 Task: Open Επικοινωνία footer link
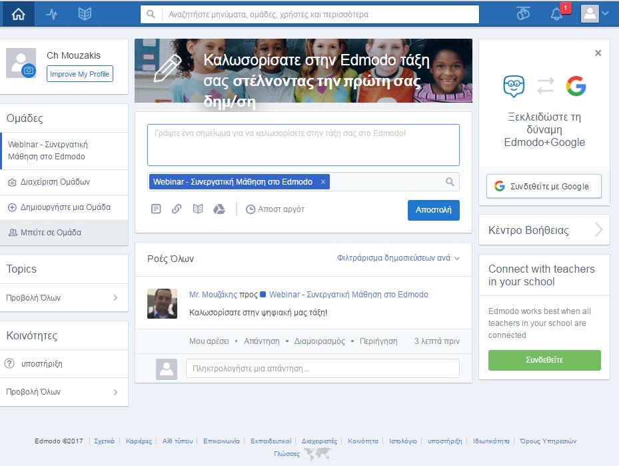point(221,441)
